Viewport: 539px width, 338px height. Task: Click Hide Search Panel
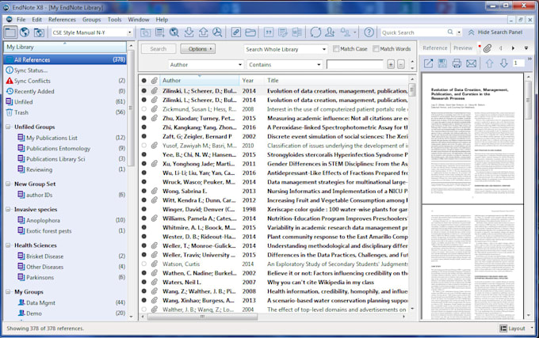coord(495,32)
